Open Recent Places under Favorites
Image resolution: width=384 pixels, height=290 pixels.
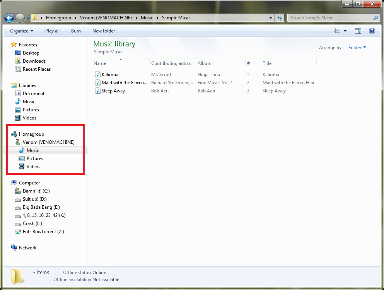(37, 69)
